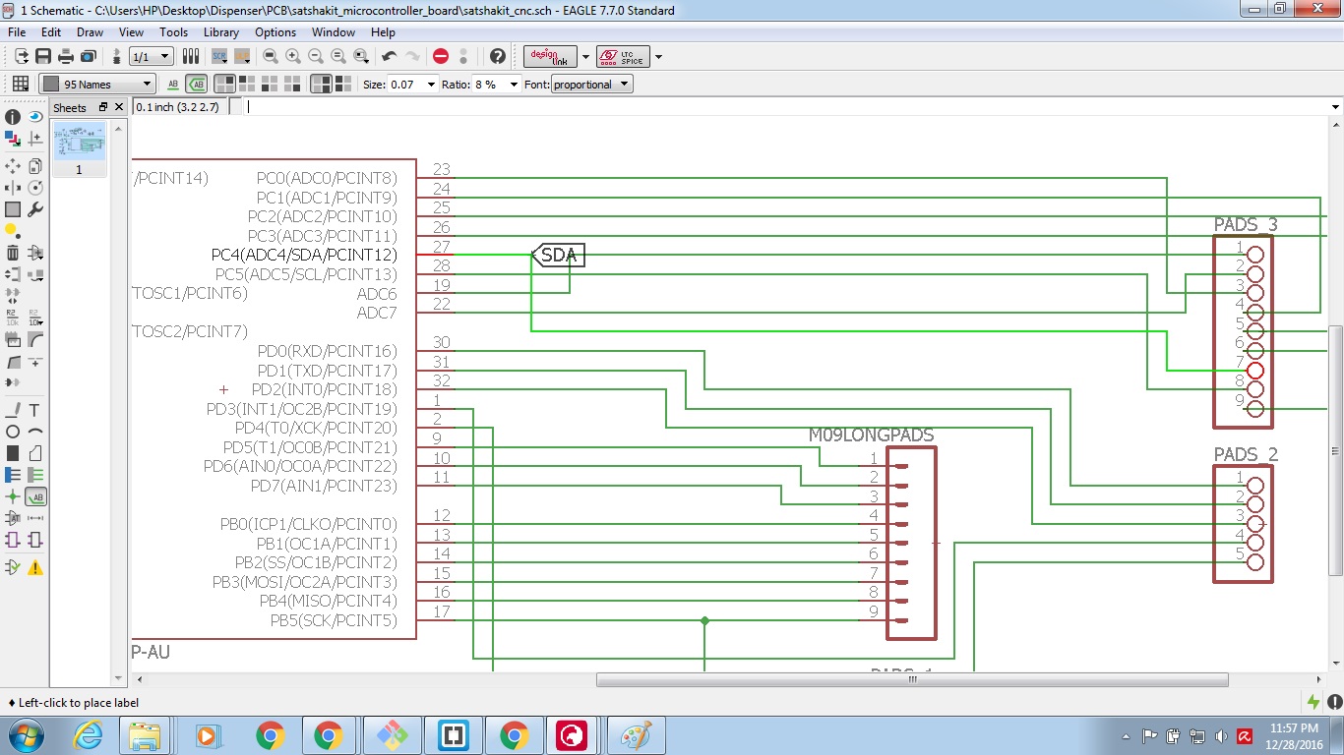Image resolution: width=1344 pixels, height=755 pixels.
Task: Save the schematic with the floppy icon
Action: (43, 56)
